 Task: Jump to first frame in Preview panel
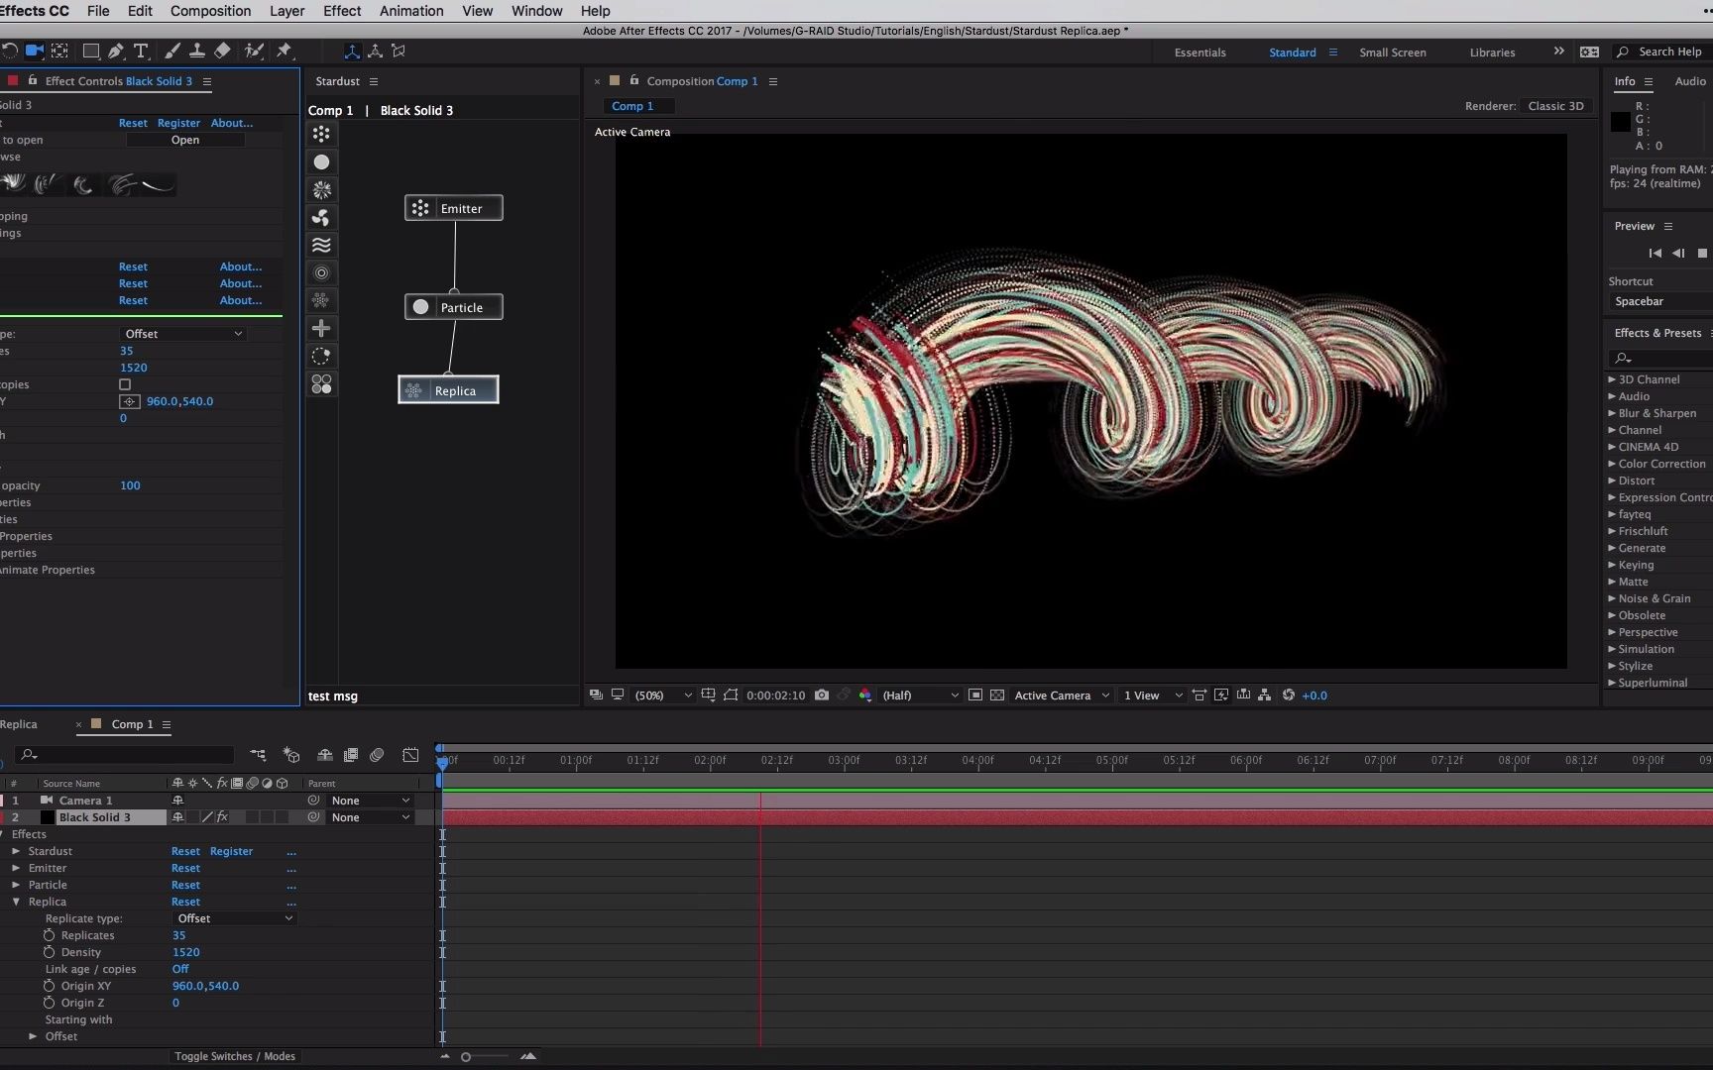pos(1655,254)
